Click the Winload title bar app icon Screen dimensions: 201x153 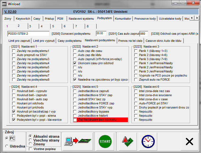coord(4,4)
